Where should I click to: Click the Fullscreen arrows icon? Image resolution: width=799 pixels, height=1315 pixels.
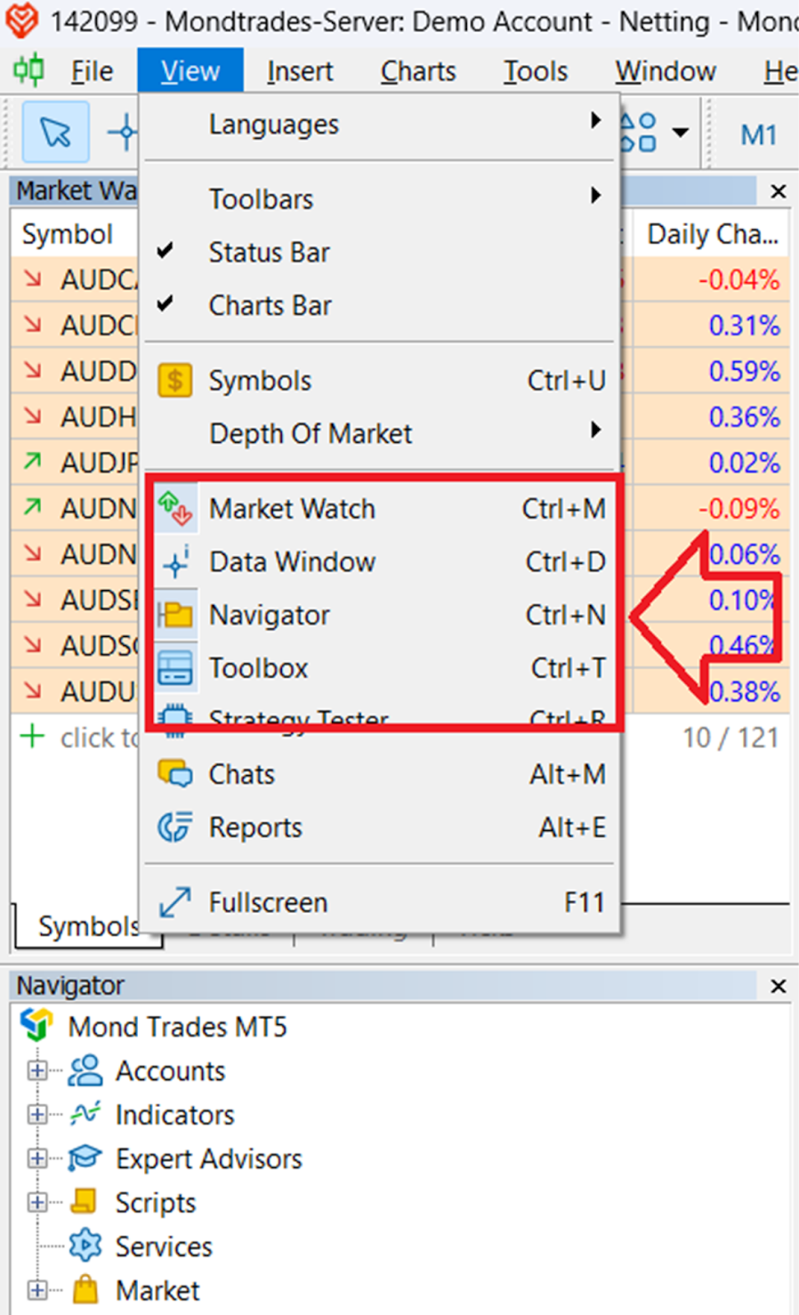(175, 902)
